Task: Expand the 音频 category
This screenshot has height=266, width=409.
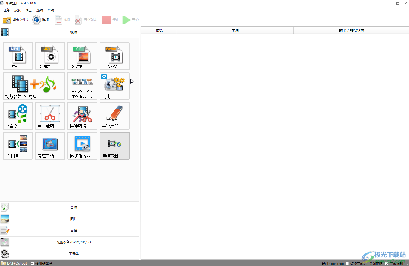Action: [69, 207]
